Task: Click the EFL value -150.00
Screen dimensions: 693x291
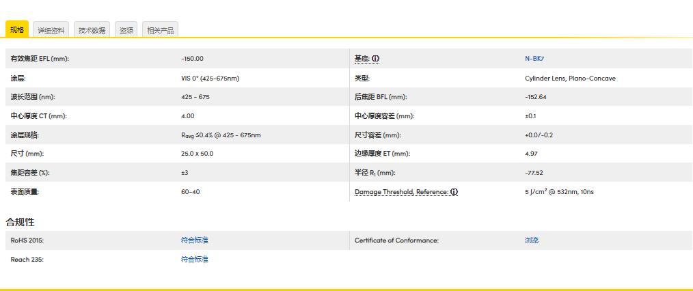Action: 192,59
